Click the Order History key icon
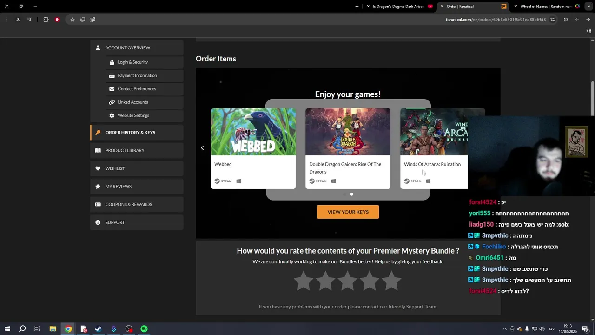Image resolution: width=595 pixels, height=335 pixels. [98, 132]
